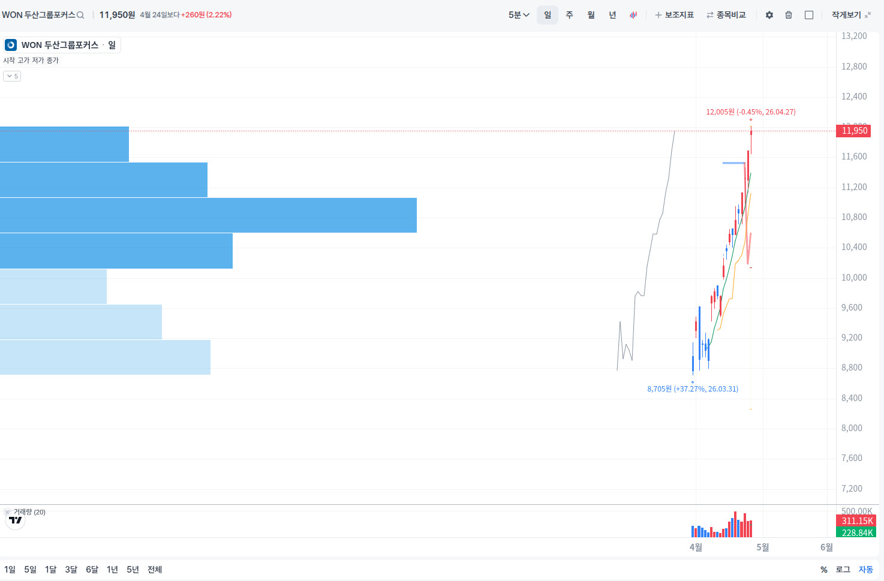Click the +260원 (2.22%) change text
Screen dimensions: 884x581
click(206, 15)
